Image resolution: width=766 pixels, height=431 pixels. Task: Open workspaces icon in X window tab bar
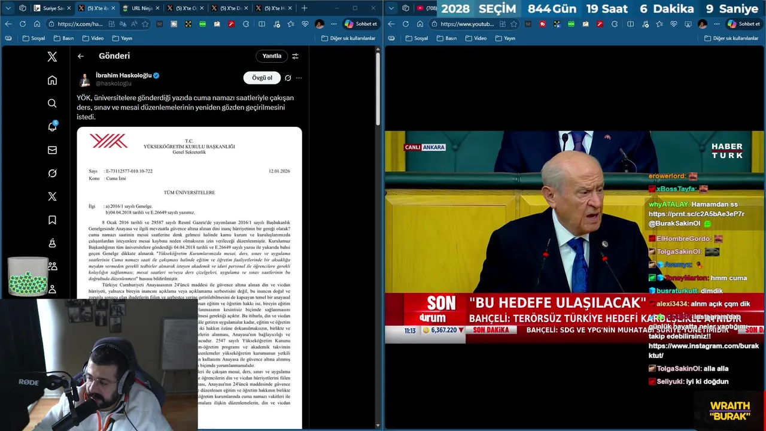pos(23,8)
